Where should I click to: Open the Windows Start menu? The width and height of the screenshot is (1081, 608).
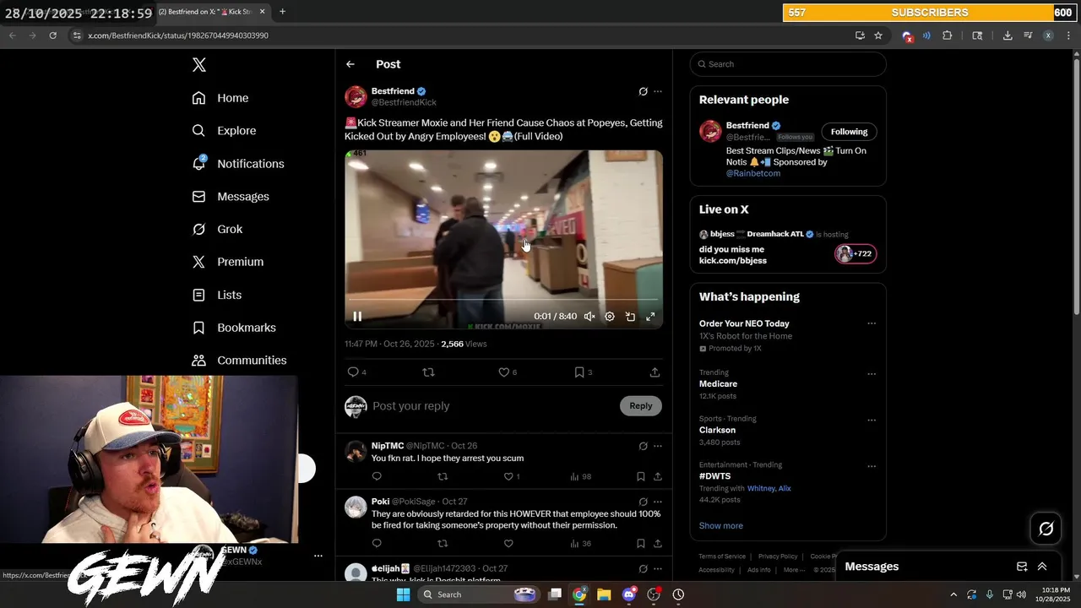coord(403,594)
